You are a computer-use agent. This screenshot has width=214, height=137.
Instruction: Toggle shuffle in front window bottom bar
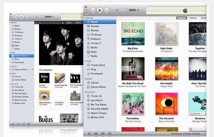(x=96, y=134)
